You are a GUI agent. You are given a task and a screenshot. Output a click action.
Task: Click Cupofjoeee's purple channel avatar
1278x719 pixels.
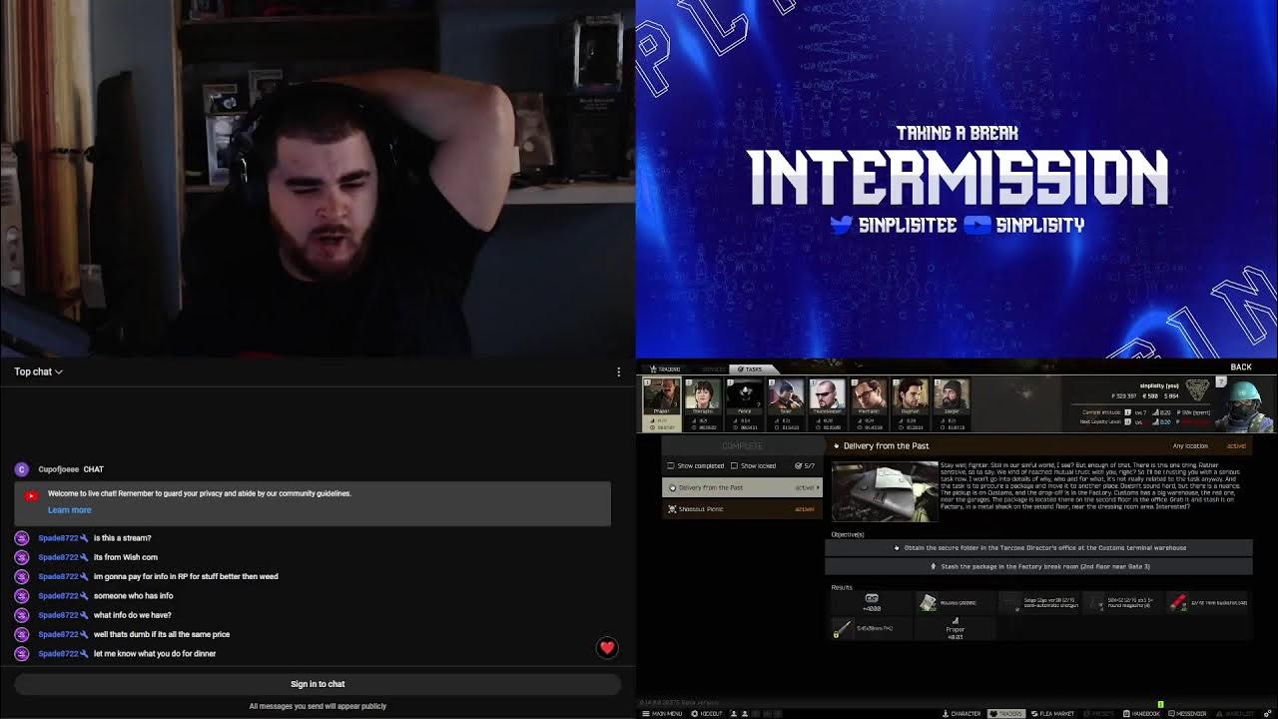22,469
